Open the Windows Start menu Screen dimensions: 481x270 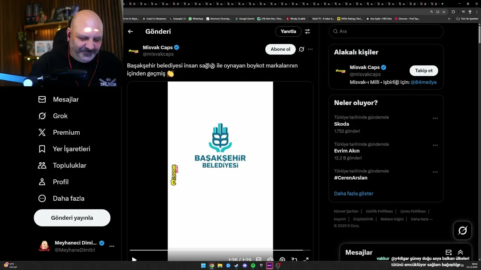tap(203, 265)
